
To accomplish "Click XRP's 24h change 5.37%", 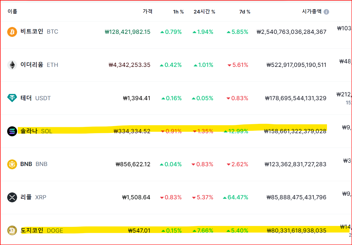I will click(x=203, y=197).
